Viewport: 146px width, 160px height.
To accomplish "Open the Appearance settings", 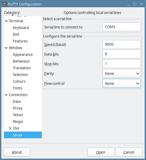I will (23, 54).
